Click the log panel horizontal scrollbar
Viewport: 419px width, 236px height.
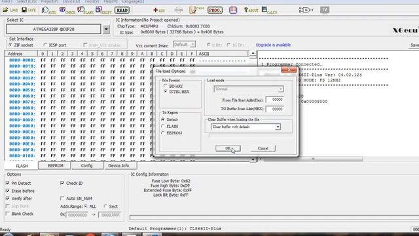pos(313,159)
